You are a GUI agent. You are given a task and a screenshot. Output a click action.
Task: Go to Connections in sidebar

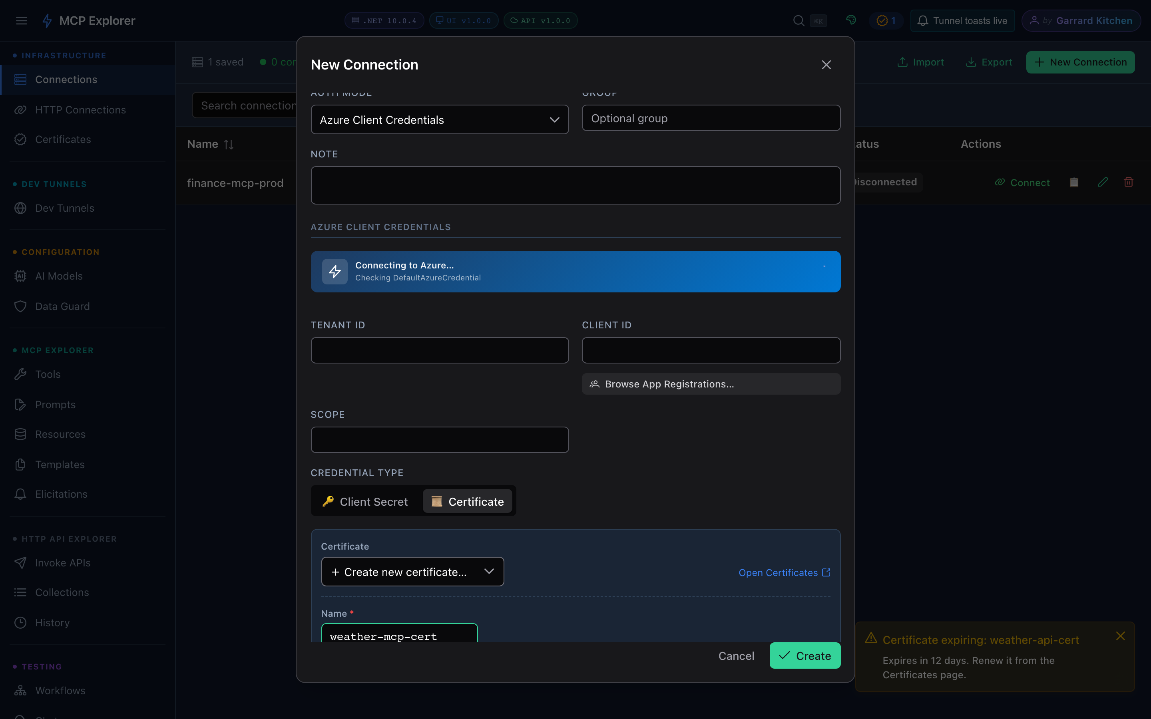point(88,79)
